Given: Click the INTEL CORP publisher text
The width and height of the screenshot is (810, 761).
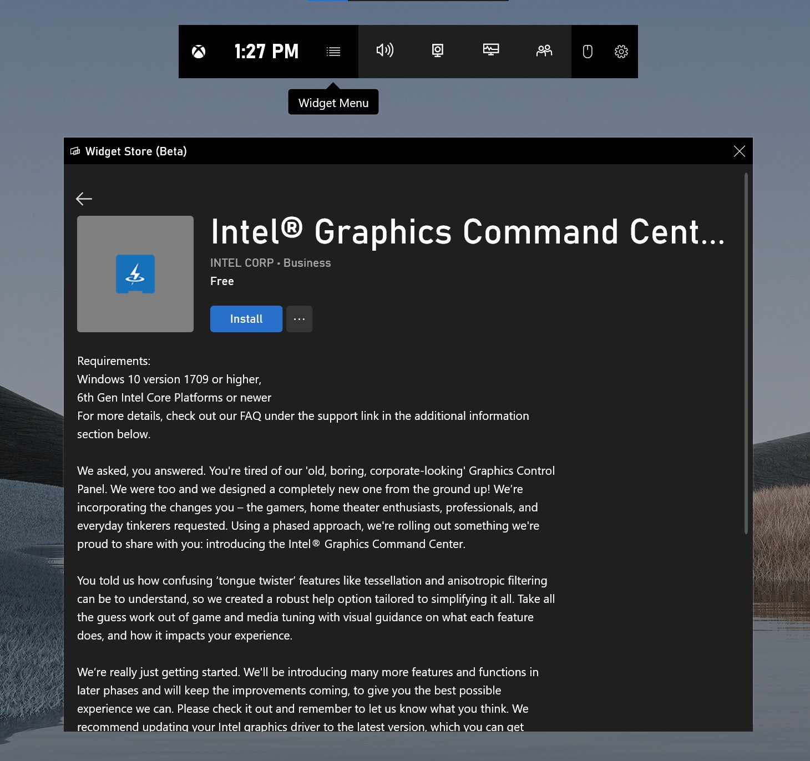Looking at the screenshot, I should click(x=242, y=263).
